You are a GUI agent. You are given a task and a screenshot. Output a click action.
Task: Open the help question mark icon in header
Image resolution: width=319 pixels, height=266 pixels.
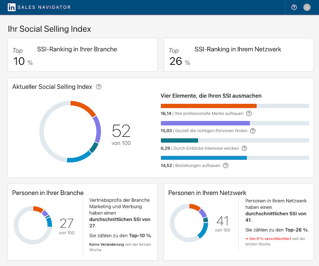294,7
